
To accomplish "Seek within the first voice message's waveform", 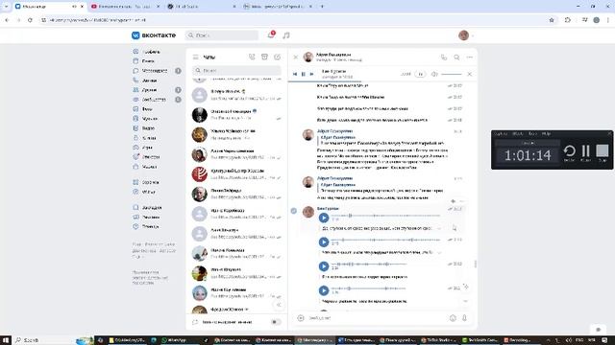I will click(385, 216).
